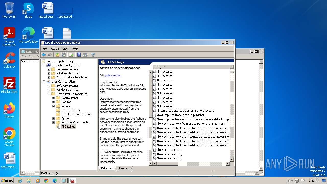The image size is (327, 184).
Task: Select Start Menu and Taskbar tree item
Action: point(76,114)
